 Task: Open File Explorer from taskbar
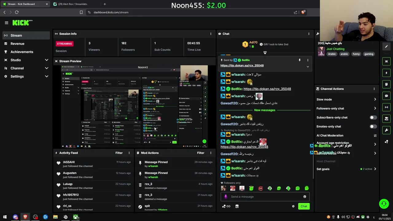pos(55,217)
